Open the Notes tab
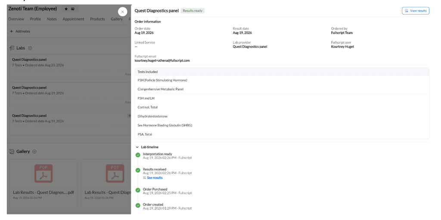 coord(52,19)
